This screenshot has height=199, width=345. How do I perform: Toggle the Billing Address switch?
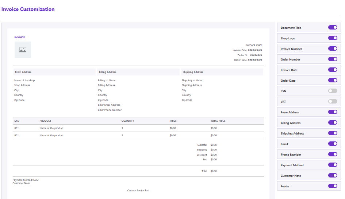pos(333,122)
